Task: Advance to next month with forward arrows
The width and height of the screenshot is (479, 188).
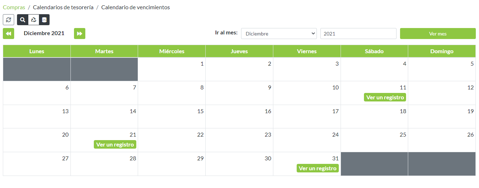Action: (x=80, y=34)
